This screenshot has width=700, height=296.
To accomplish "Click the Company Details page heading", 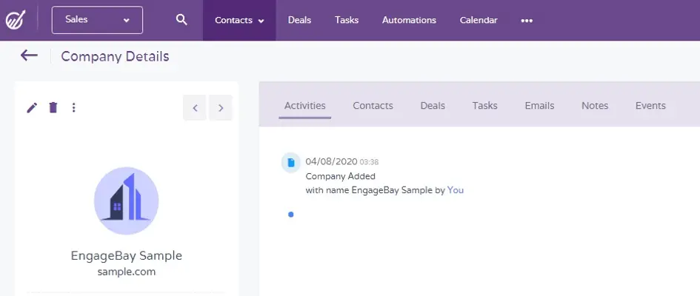I will [x=115, y=57].
